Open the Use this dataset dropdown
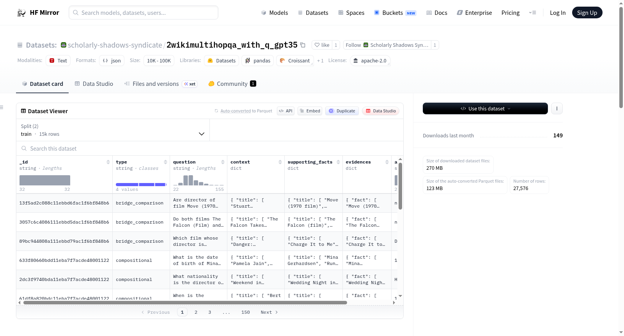 pyautogui.click(x=485, y=108)
